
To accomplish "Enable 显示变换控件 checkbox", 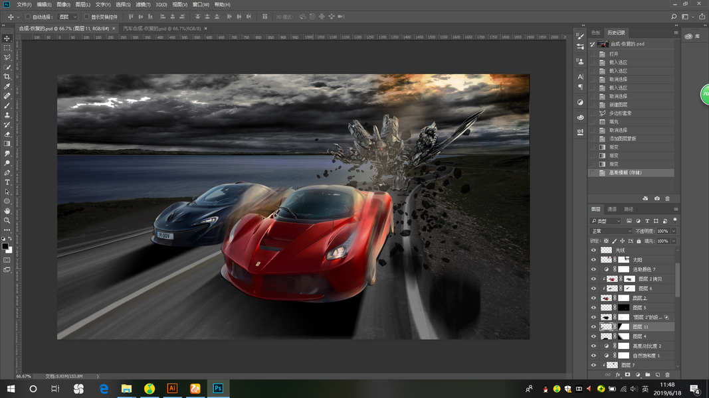I will (x=86, y=17).
